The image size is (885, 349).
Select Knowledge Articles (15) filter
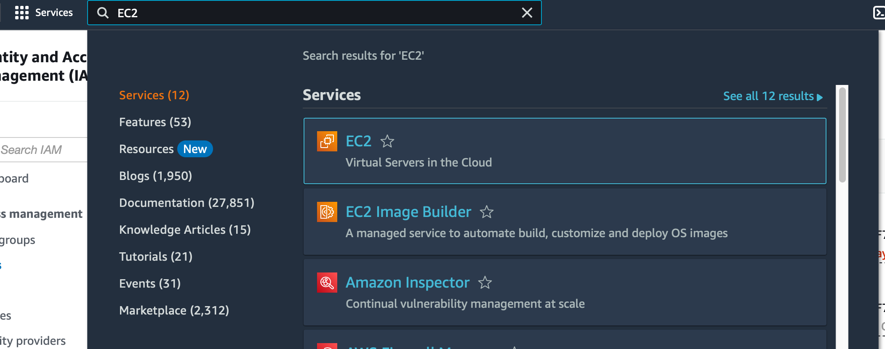pyautogui.click(x=185, y=230)
